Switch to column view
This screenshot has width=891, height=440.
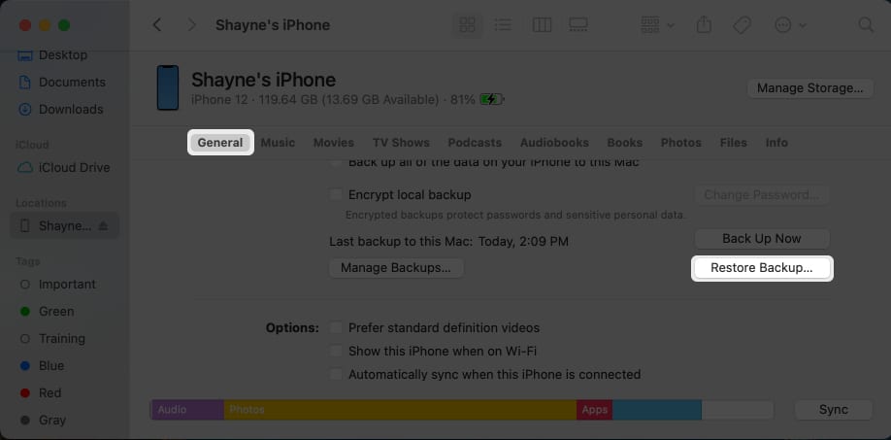click(x=542, y=25)
